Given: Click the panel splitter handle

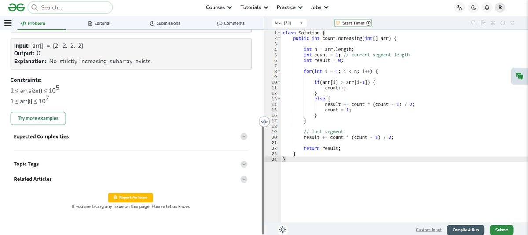Looking at the screenshot, I should pyautogui.click(x=264, y=121).
